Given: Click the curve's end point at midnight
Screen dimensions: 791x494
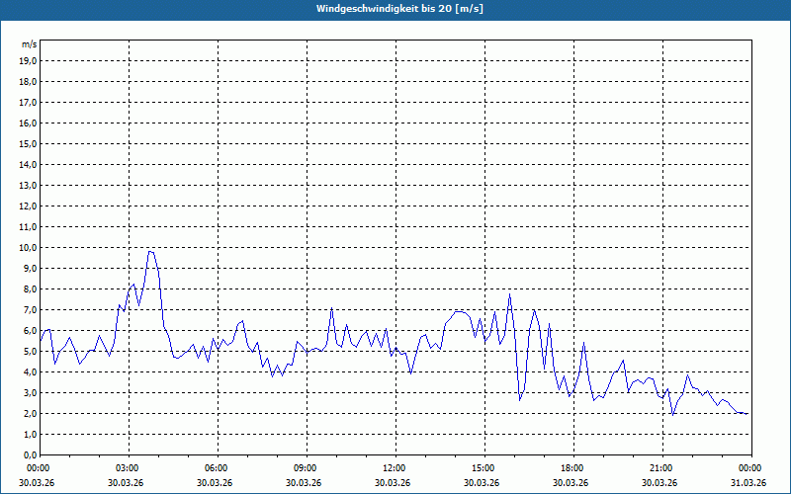Looking at the screenshot, I should (x=747, y=414).
